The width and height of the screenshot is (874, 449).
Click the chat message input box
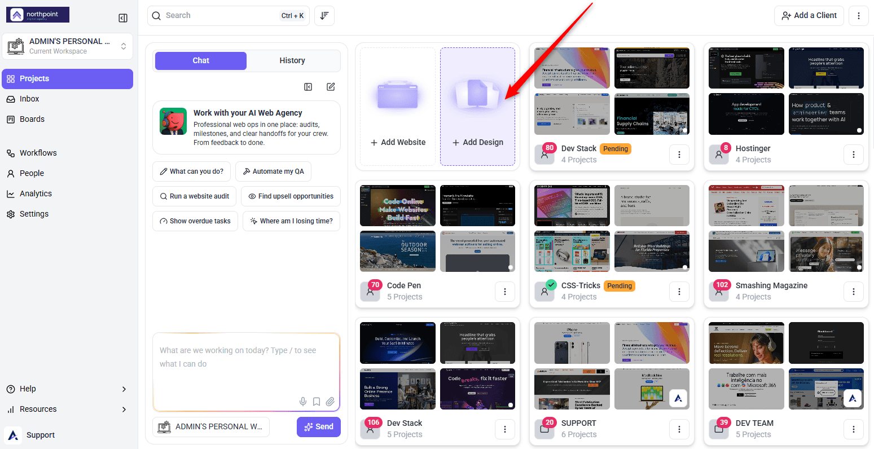pos(247,372)
